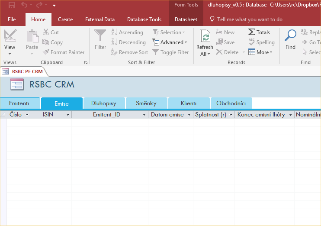Switch to the Create ribbon tab

65,19
